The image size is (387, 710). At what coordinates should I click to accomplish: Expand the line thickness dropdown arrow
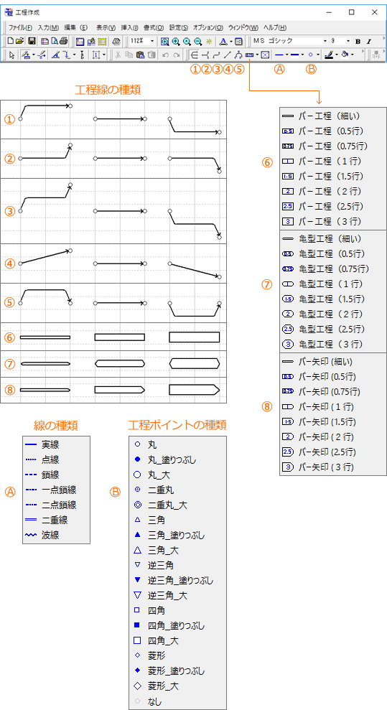point(302,55)
